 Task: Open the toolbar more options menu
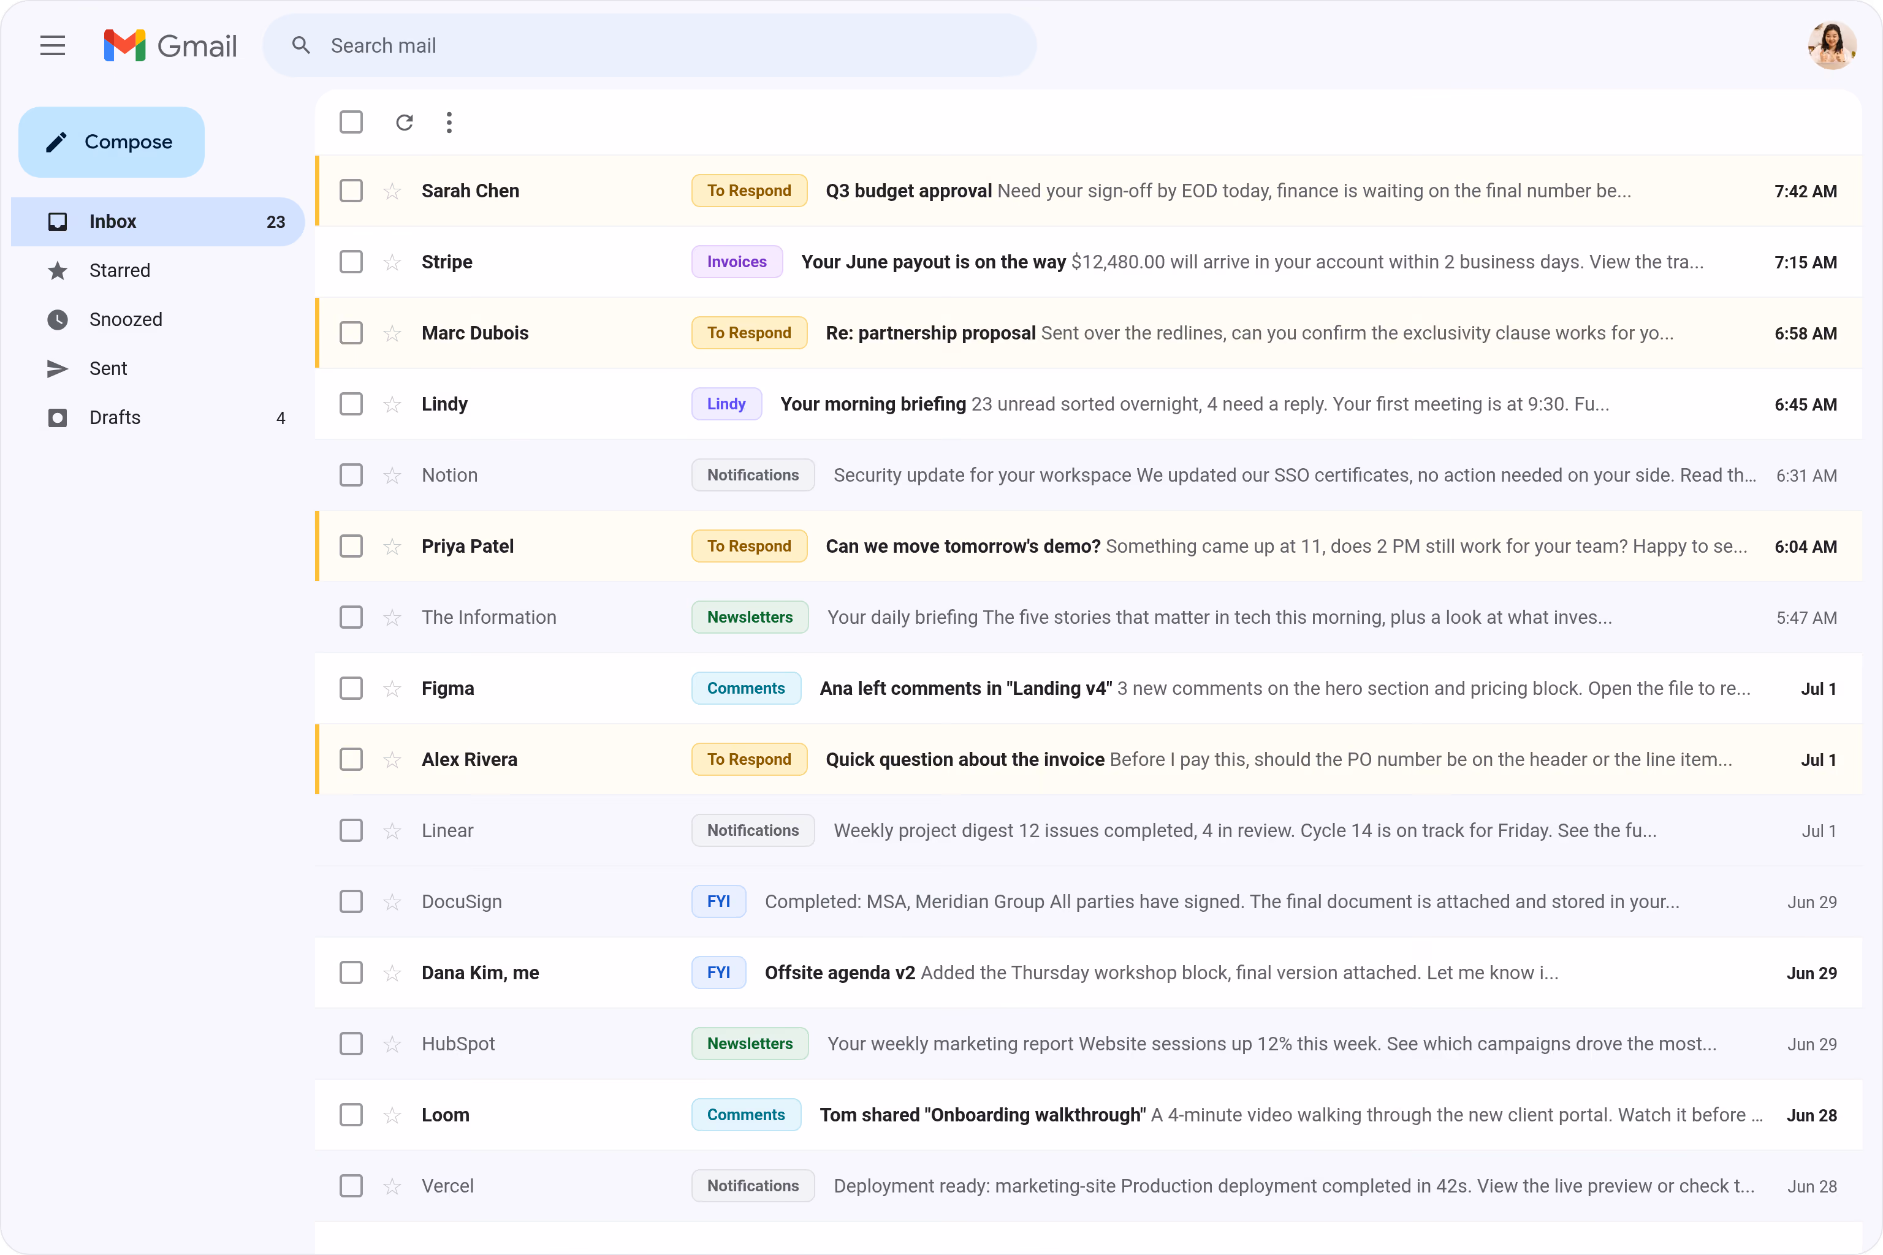pyautogui.click(x=449, y=123)
